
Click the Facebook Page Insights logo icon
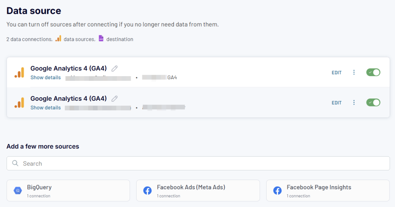click(277, 191)
